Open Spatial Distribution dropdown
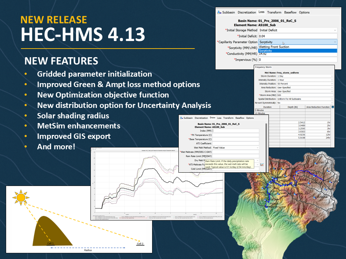 [305, 99]
